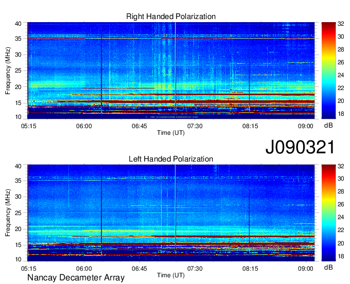Click the 06:00 time tick on Left Handed plot
The width and height of the screenshot is (350, 284).
point(84,269)
